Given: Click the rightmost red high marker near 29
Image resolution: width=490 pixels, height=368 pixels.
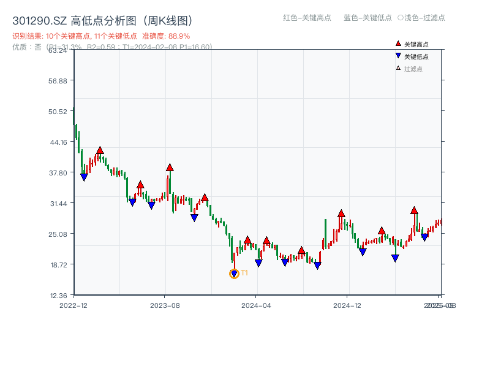Looking at the screenshot, I should (x=414, y=210).
